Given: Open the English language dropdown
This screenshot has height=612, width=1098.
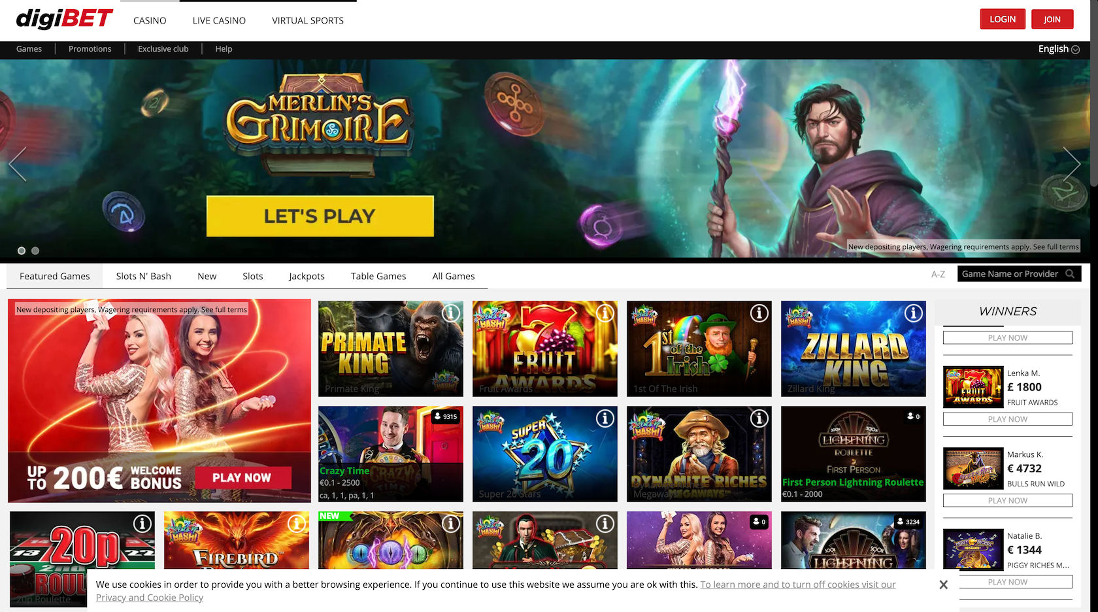Looking at the screenshot, I should click(x=1059, y=49).
